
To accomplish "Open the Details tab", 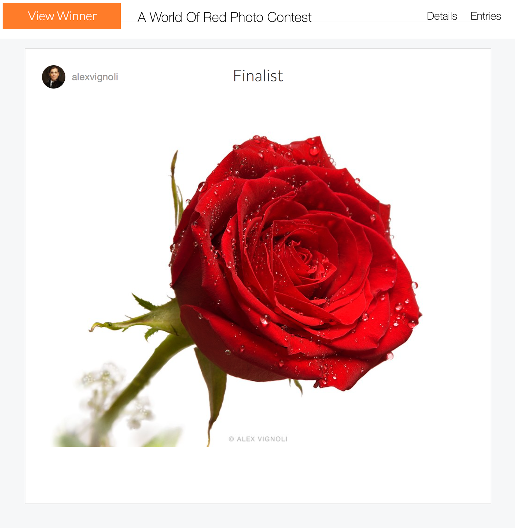I will click(x=442, y=16).
